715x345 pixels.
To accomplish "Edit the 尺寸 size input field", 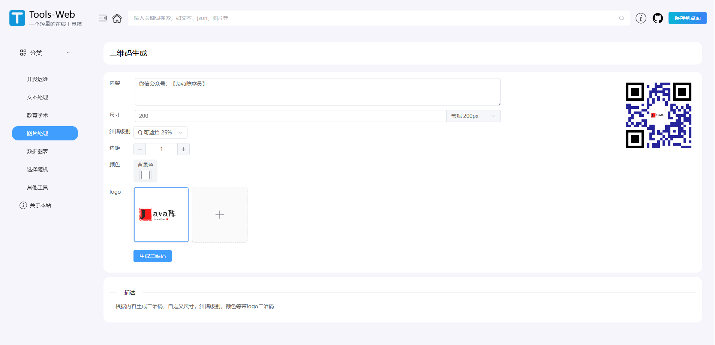I will [291, 116].
